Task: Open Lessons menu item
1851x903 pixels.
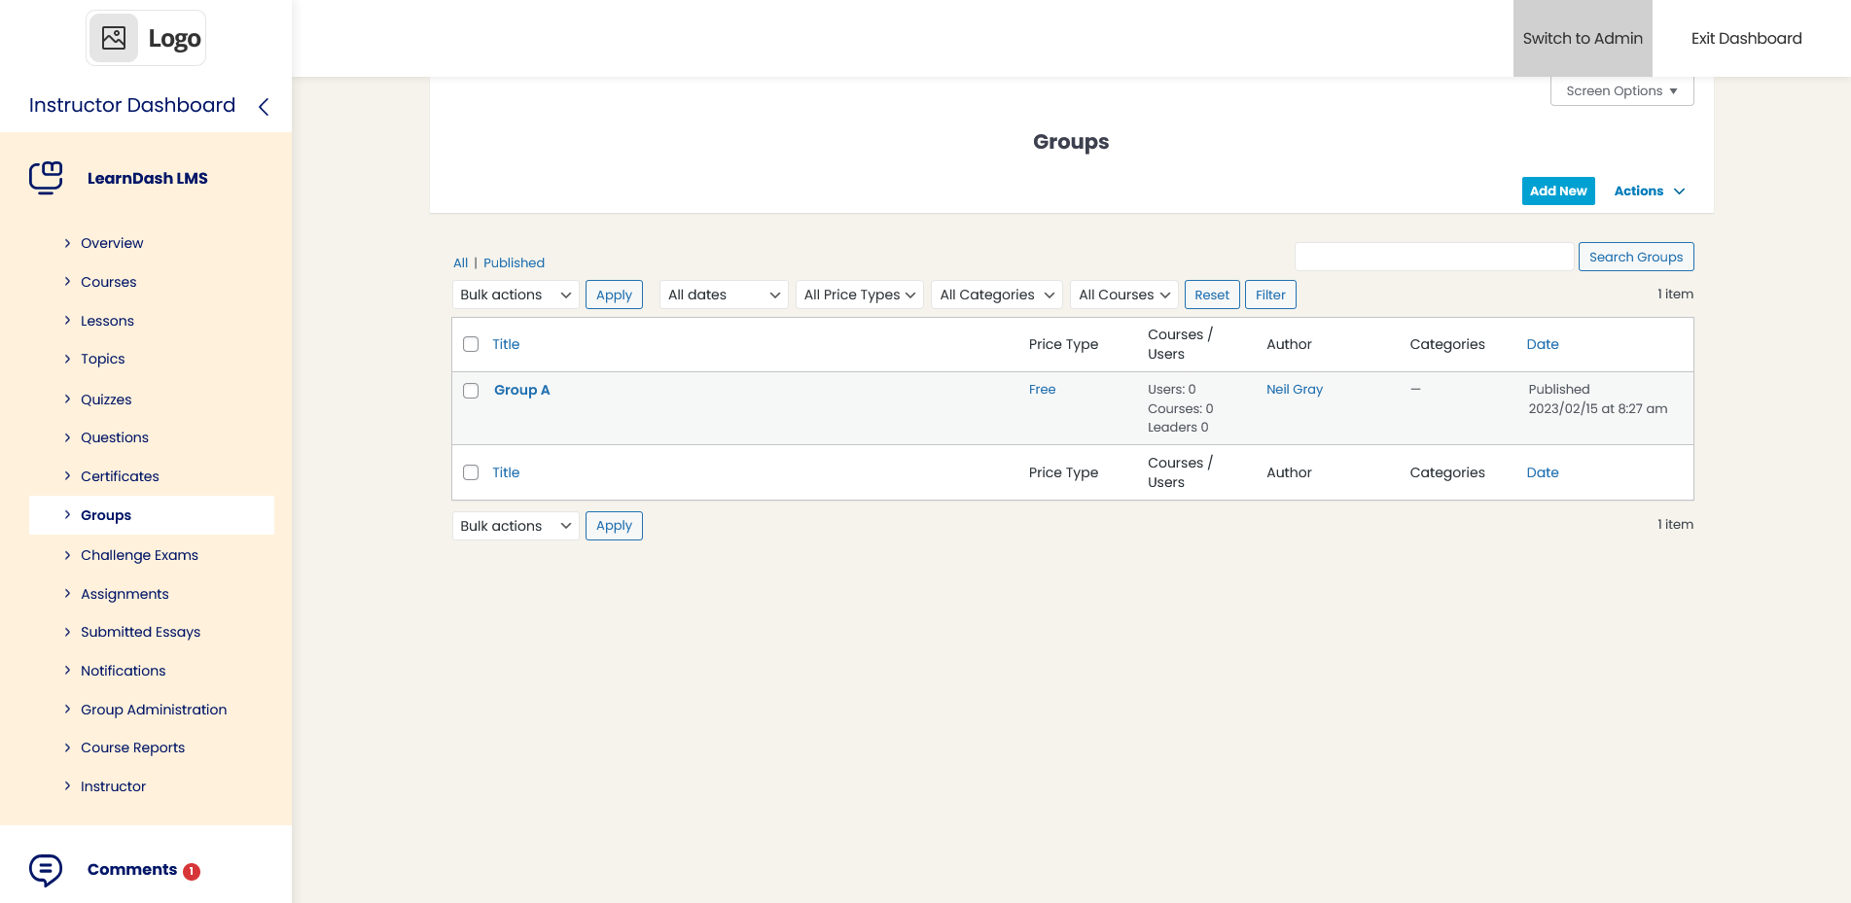Action: (107, 321)
